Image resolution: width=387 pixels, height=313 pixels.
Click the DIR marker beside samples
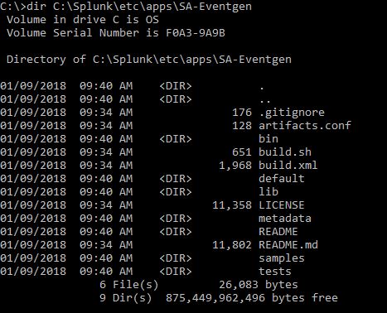[176, 258]
